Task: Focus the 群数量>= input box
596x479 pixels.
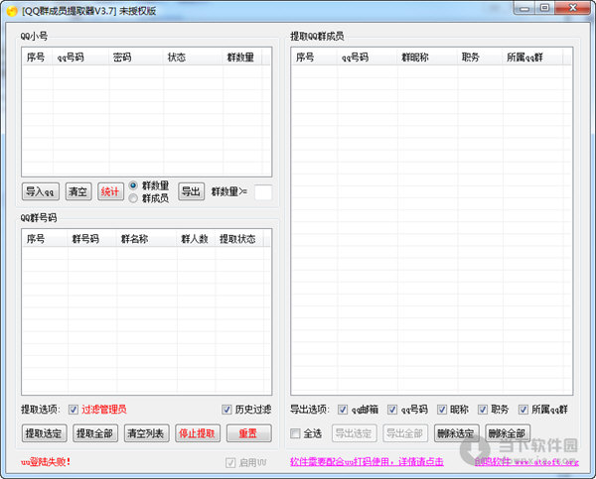Action: [x=263, y=192]
